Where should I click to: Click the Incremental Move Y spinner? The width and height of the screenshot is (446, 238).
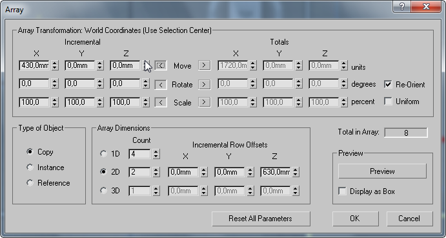[x=99, y=65]
